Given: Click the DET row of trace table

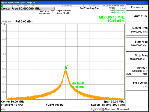Looking at the screenshot, I should click(x=118, y=12).
